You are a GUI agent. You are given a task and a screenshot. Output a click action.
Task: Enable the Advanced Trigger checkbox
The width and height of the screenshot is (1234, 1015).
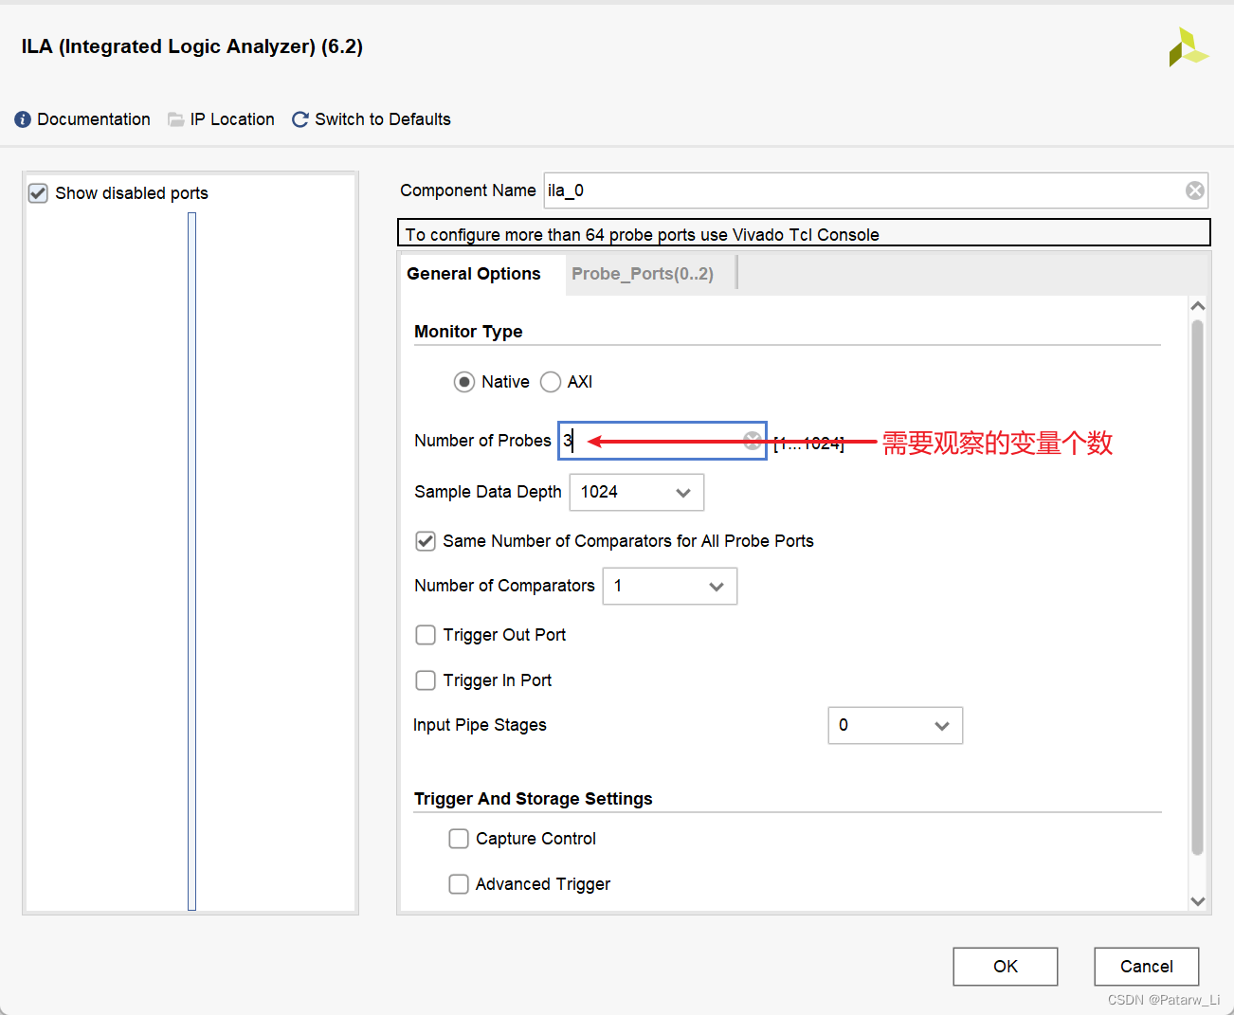click(459, 884)
